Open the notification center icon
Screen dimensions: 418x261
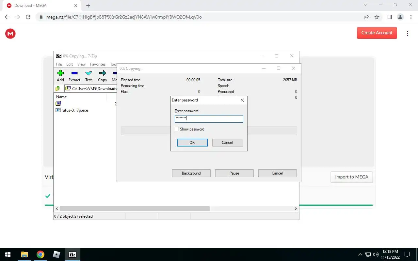point(407,254)
